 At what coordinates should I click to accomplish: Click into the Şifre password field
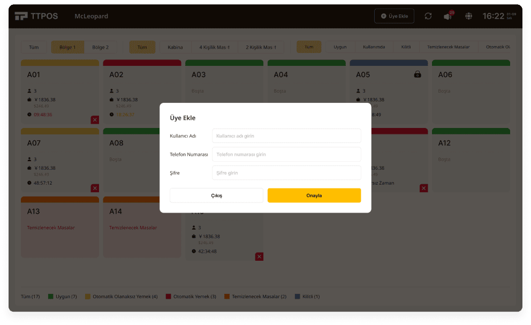[x=286, y=173]
